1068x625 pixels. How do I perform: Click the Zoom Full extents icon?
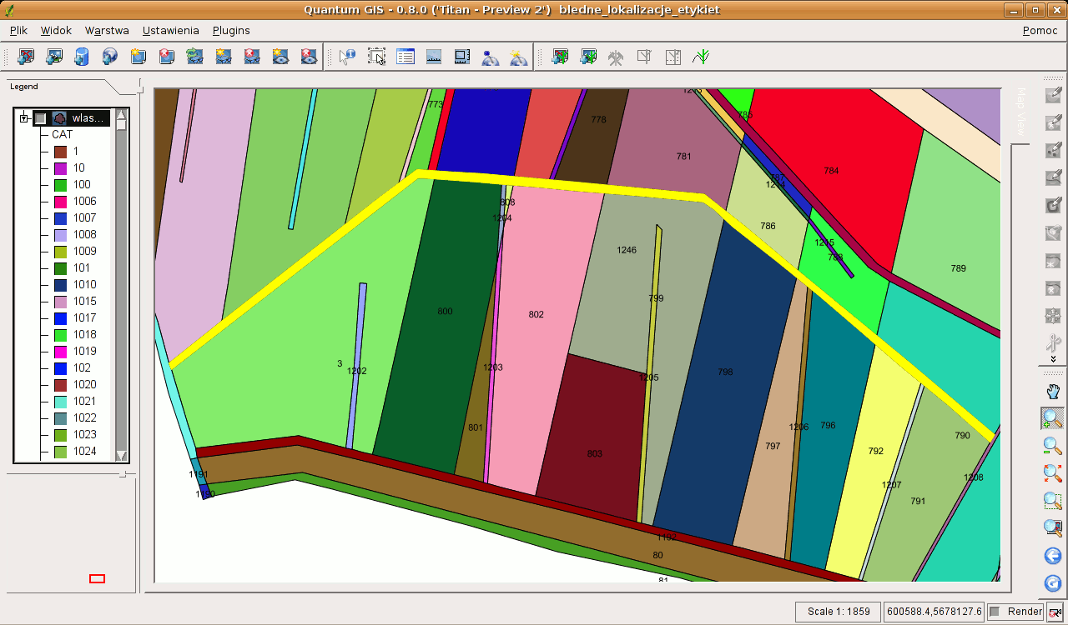tap(1053, 473)
